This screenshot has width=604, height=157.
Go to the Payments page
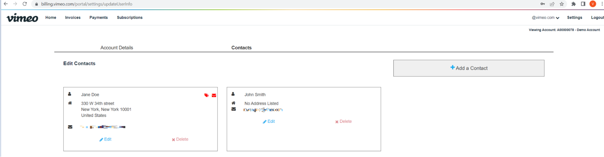coord(99,18)
